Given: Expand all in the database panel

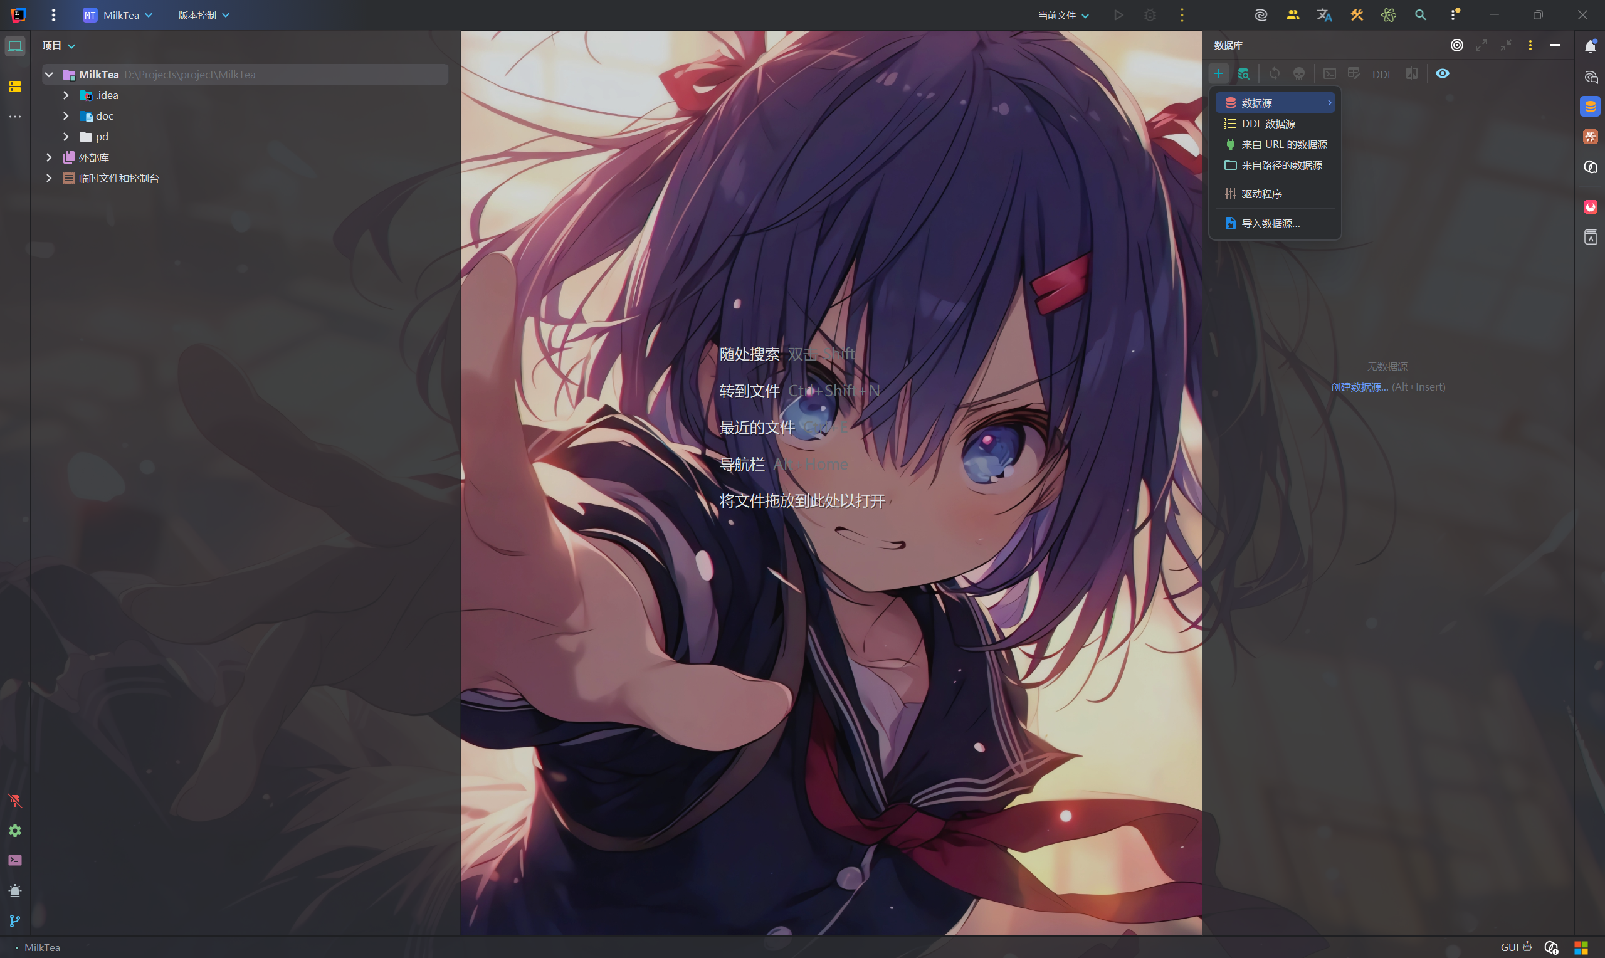Looking at the screenshot, I should (x=1481, y=45).
